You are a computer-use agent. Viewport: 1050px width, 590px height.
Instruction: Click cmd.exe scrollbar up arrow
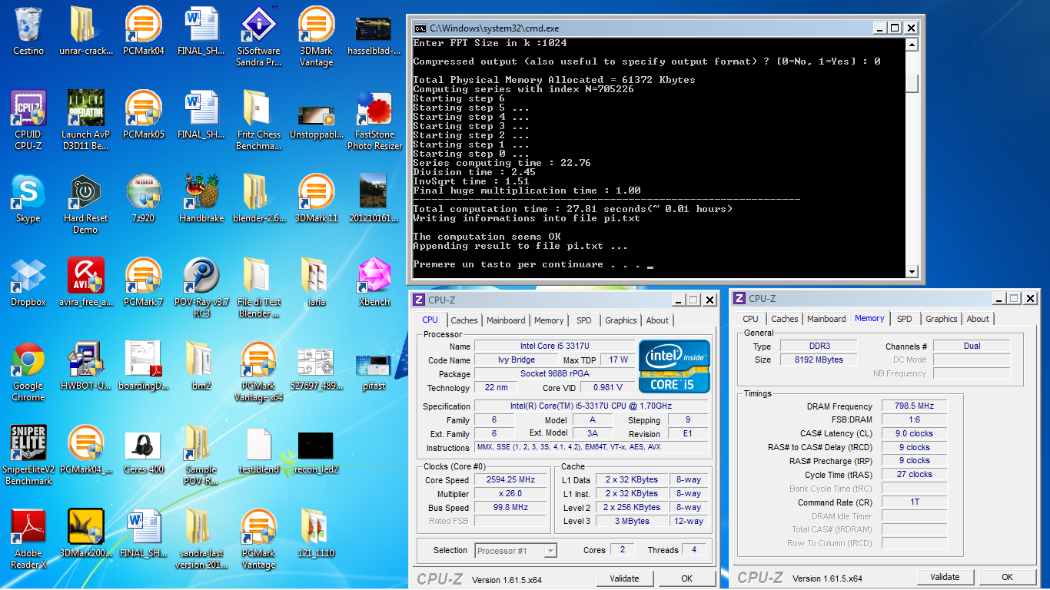pyautogui.click(x=912, y=45)
